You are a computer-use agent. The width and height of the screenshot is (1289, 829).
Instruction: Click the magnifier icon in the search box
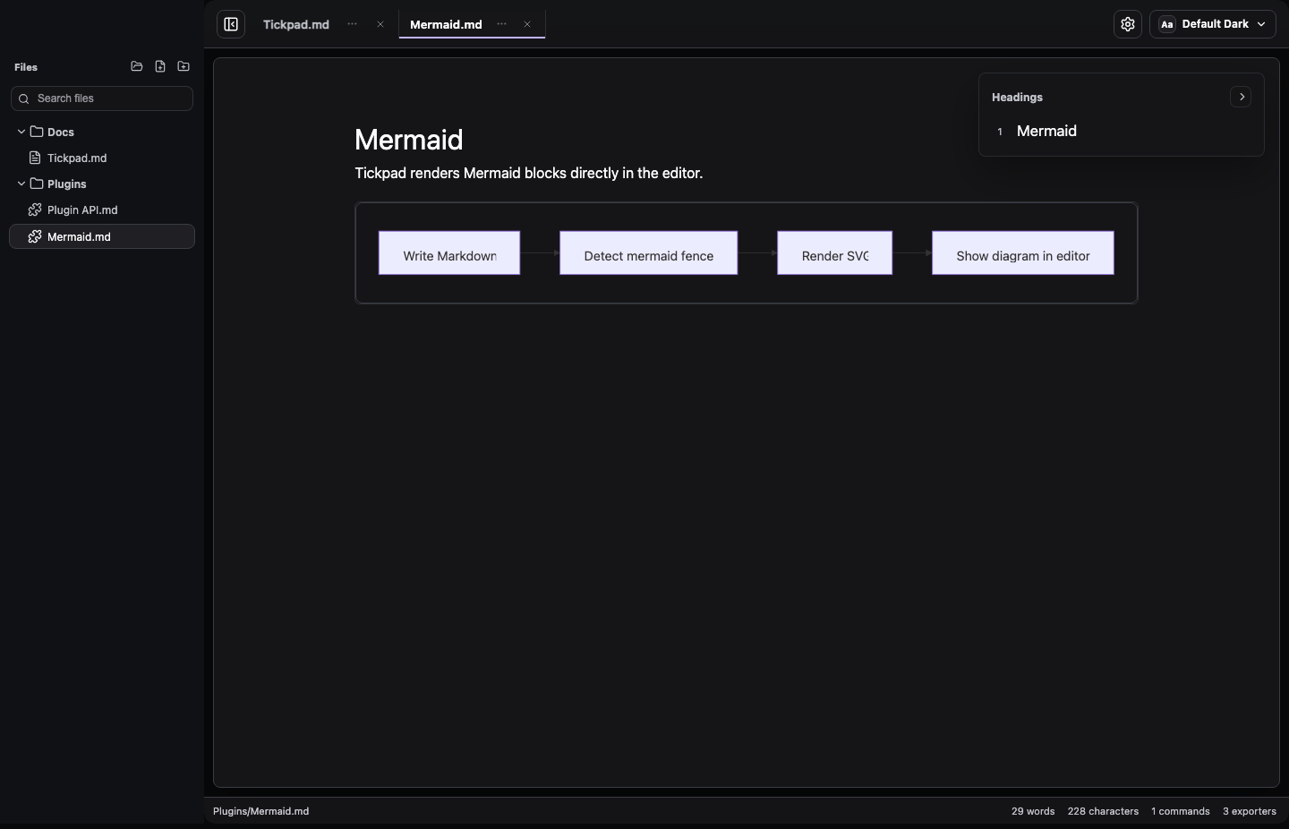coord(24,98)
